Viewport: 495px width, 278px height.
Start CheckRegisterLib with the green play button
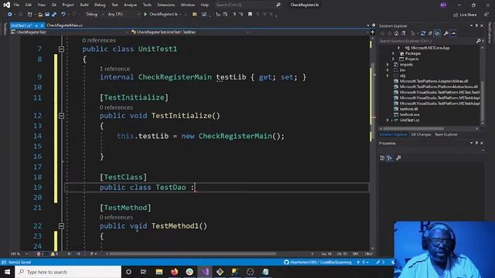145,14
